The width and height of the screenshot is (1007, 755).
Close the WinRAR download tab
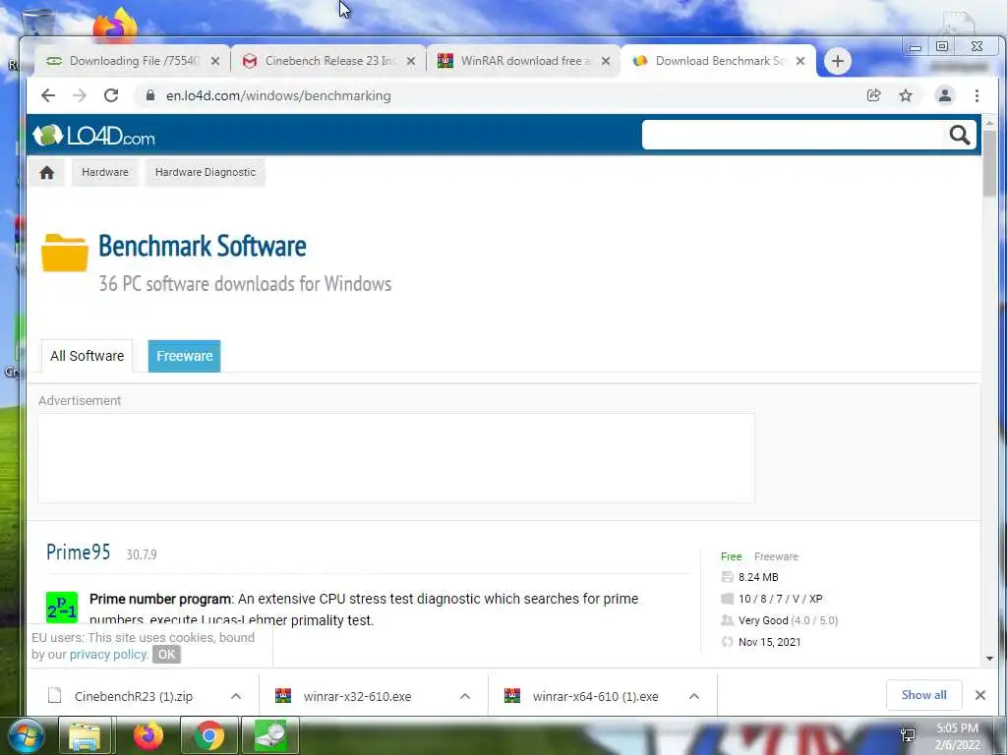coord(606,61)
